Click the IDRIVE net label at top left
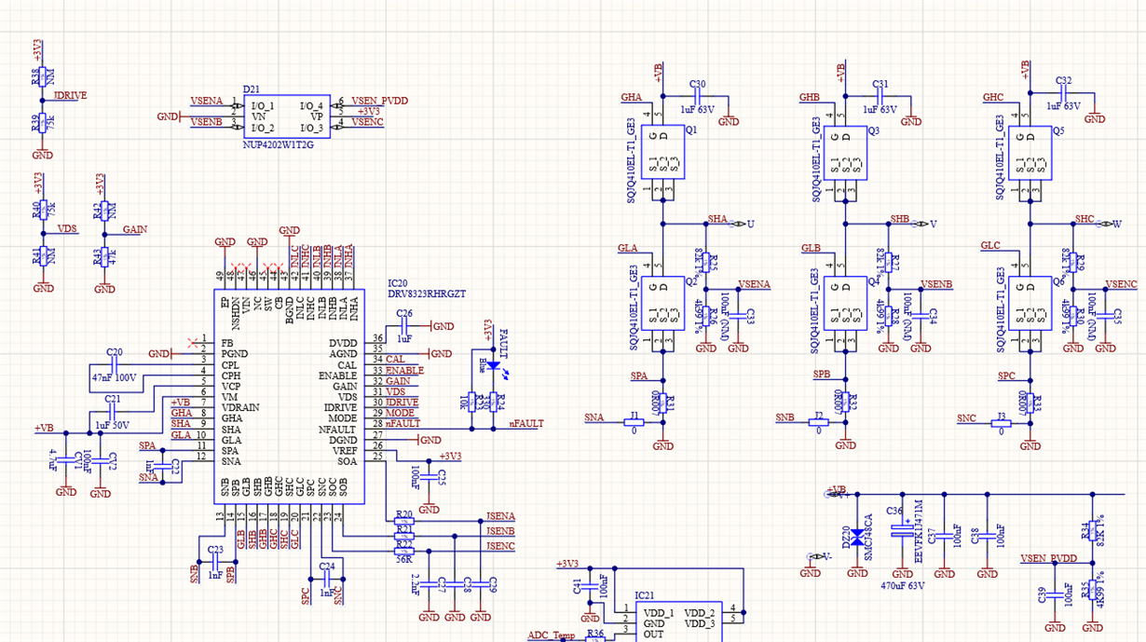The width and height of the screenshot is (1146, 642). pos(70,95)
